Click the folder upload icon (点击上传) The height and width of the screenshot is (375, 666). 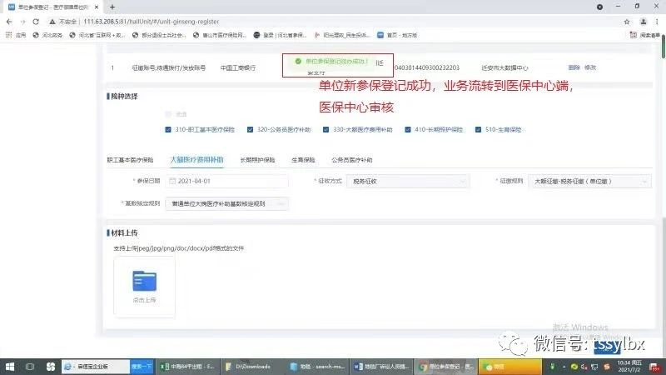(x=144, y=284)
